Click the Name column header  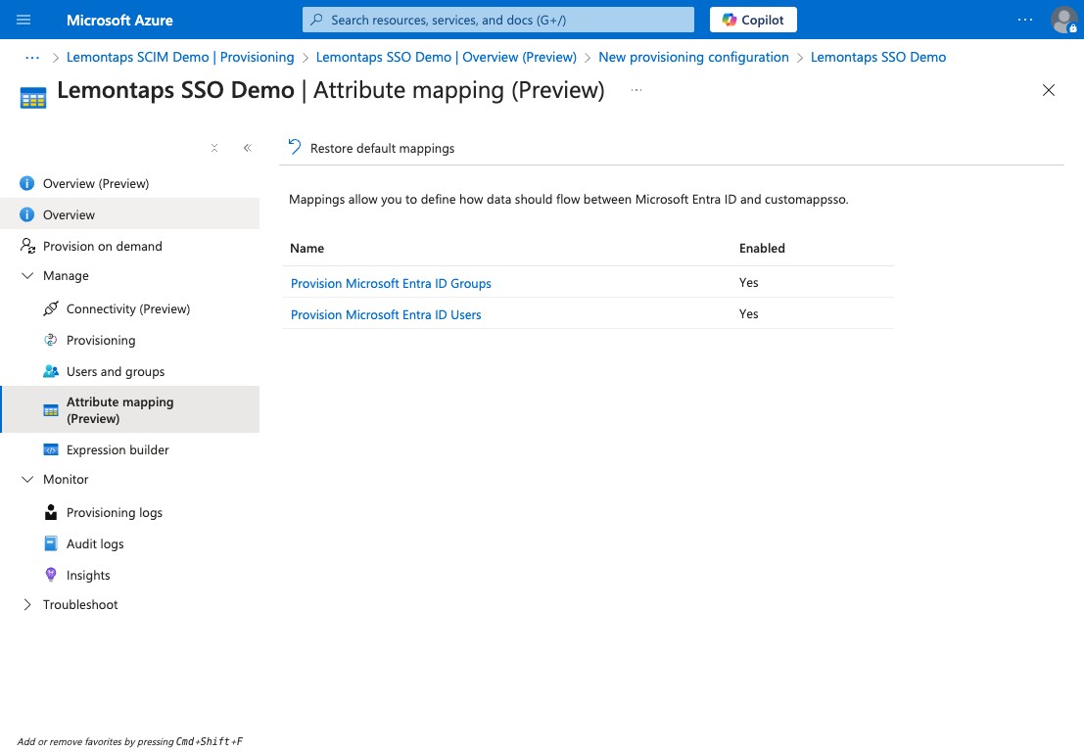click(x=306, y=248)
